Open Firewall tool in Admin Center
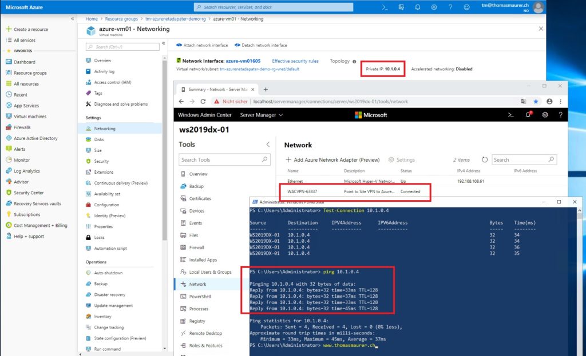The width and height of the screenshot is (586, 356). coord(196,247)
